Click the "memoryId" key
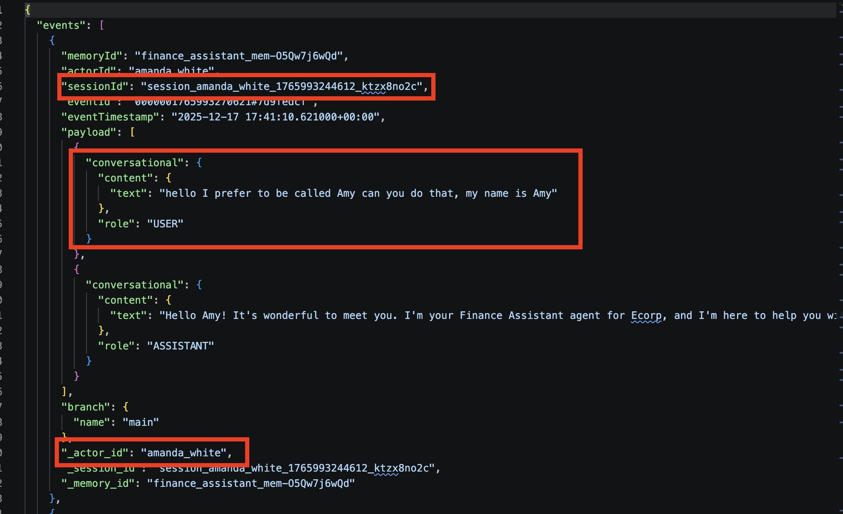This screenshot has width=843, height=514. (x=92, y=56)
